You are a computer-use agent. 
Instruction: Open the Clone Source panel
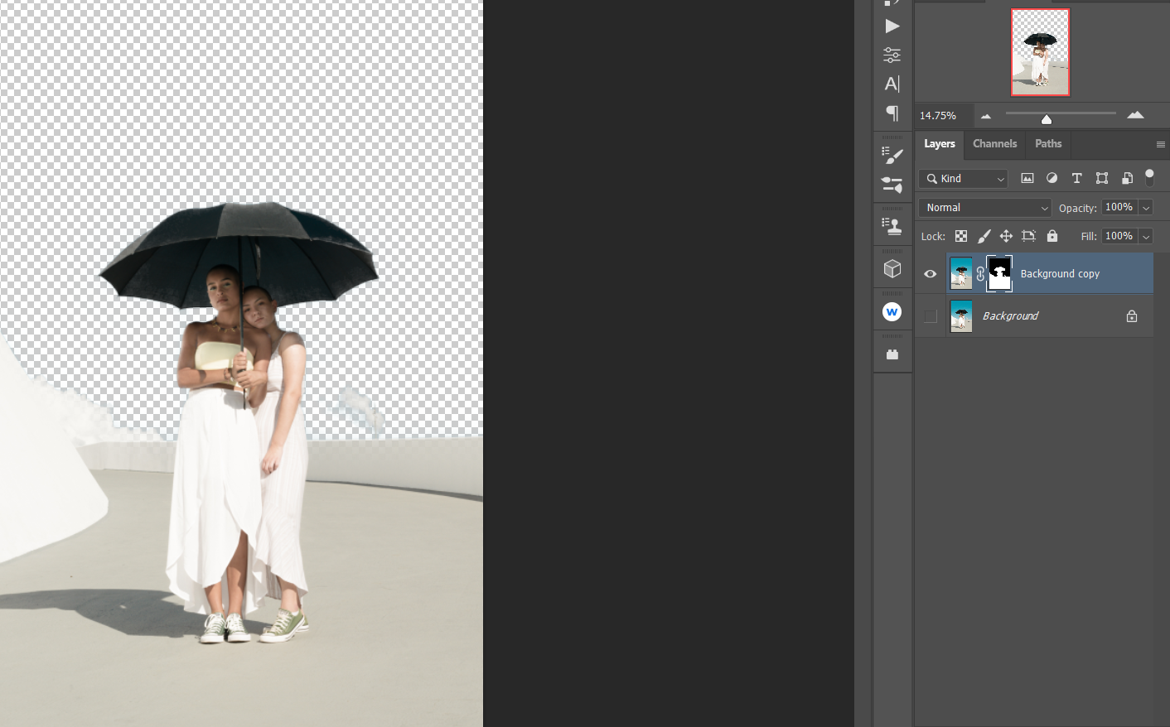point(892,224)
